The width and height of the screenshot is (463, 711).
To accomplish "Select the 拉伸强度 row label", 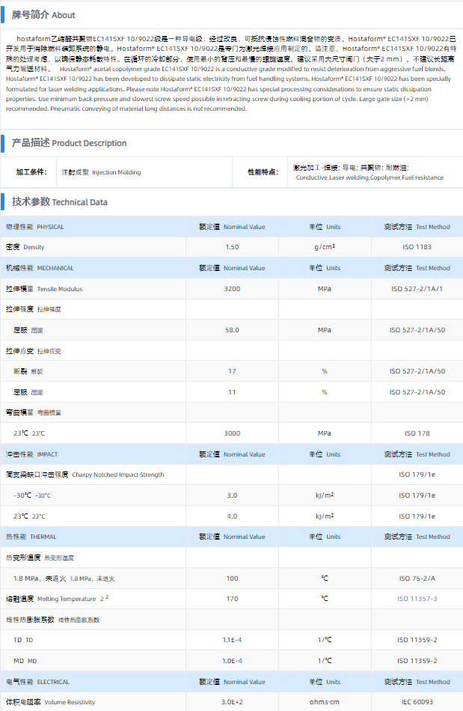I will coord(34,309).
